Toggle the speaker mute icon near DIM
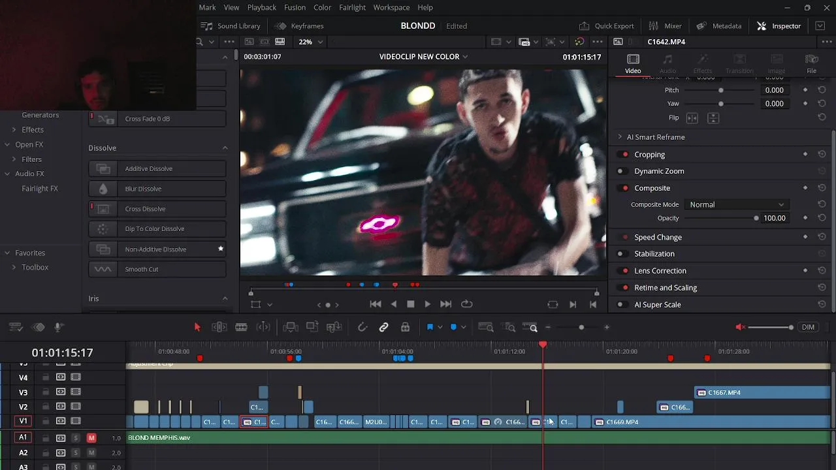This screenshot has height=470, width=836. pyautogui.click(x=740, y=327)
